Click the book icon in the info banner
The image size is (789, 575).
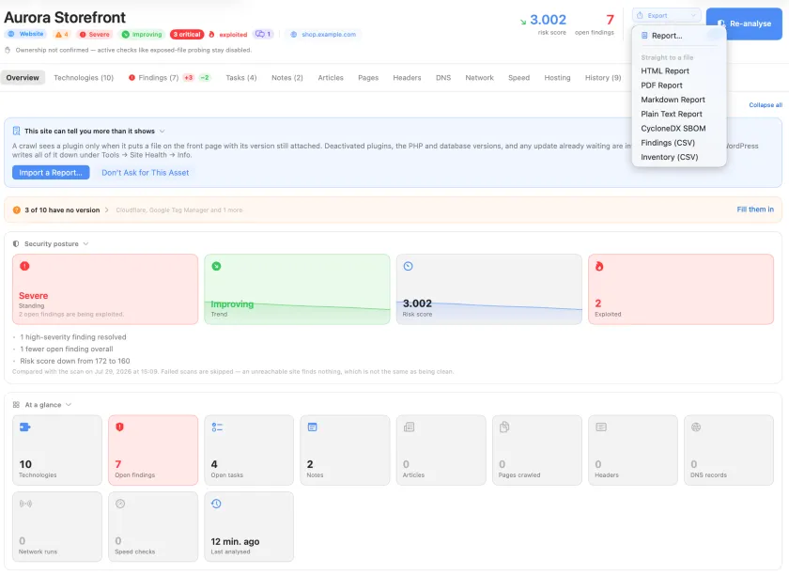(x=16, y=131)
